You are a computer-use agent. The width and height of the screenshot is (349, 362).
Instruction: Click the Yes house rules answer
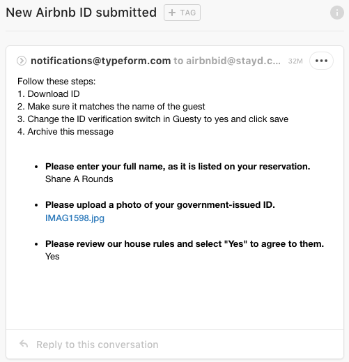click(x=52, y=257)
